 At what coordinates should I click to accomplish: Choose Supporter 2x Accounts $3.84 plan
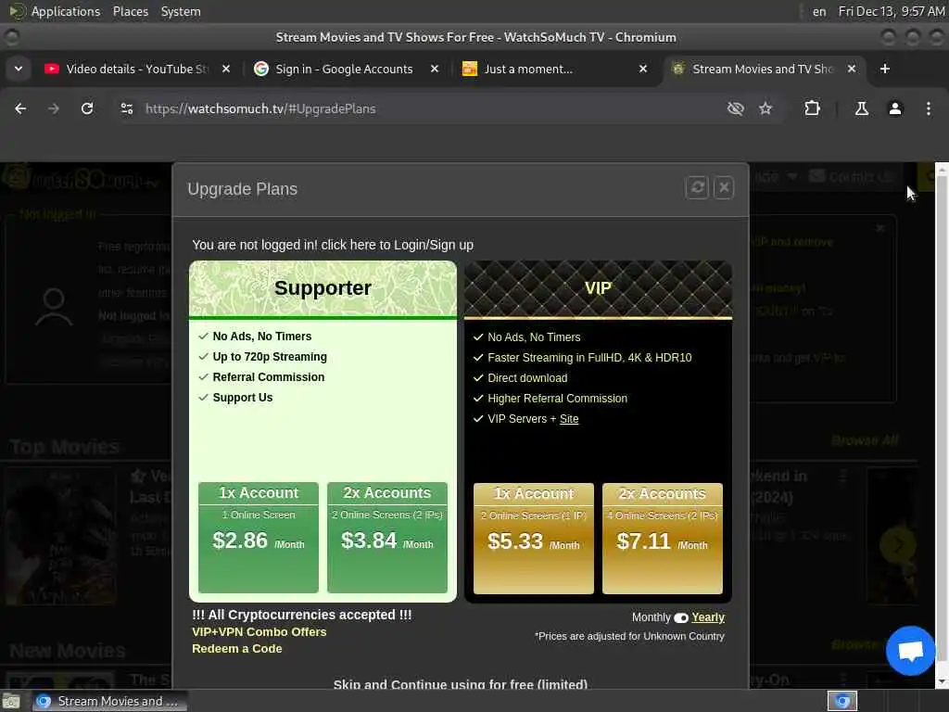point(387,538)
